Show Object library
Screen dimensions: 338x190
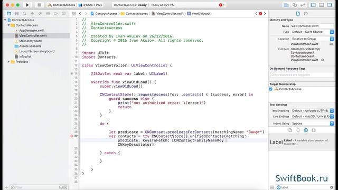click(x=306, y=130)
